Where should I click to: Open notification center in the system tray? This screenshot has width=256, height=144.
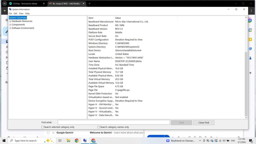(251, 141)
